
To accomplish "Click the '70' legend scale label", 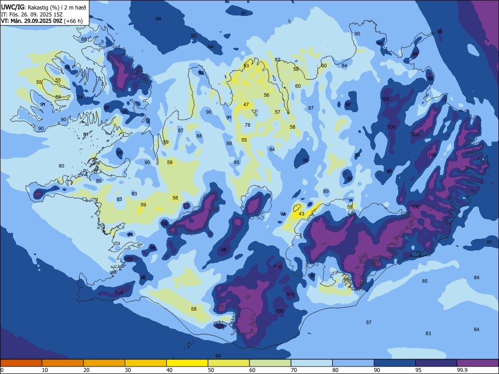I will click(294, 370).
